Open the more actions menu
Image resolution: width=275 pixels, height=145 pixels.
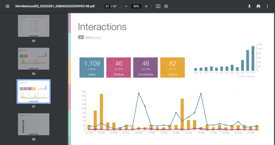tap(267, 6)
